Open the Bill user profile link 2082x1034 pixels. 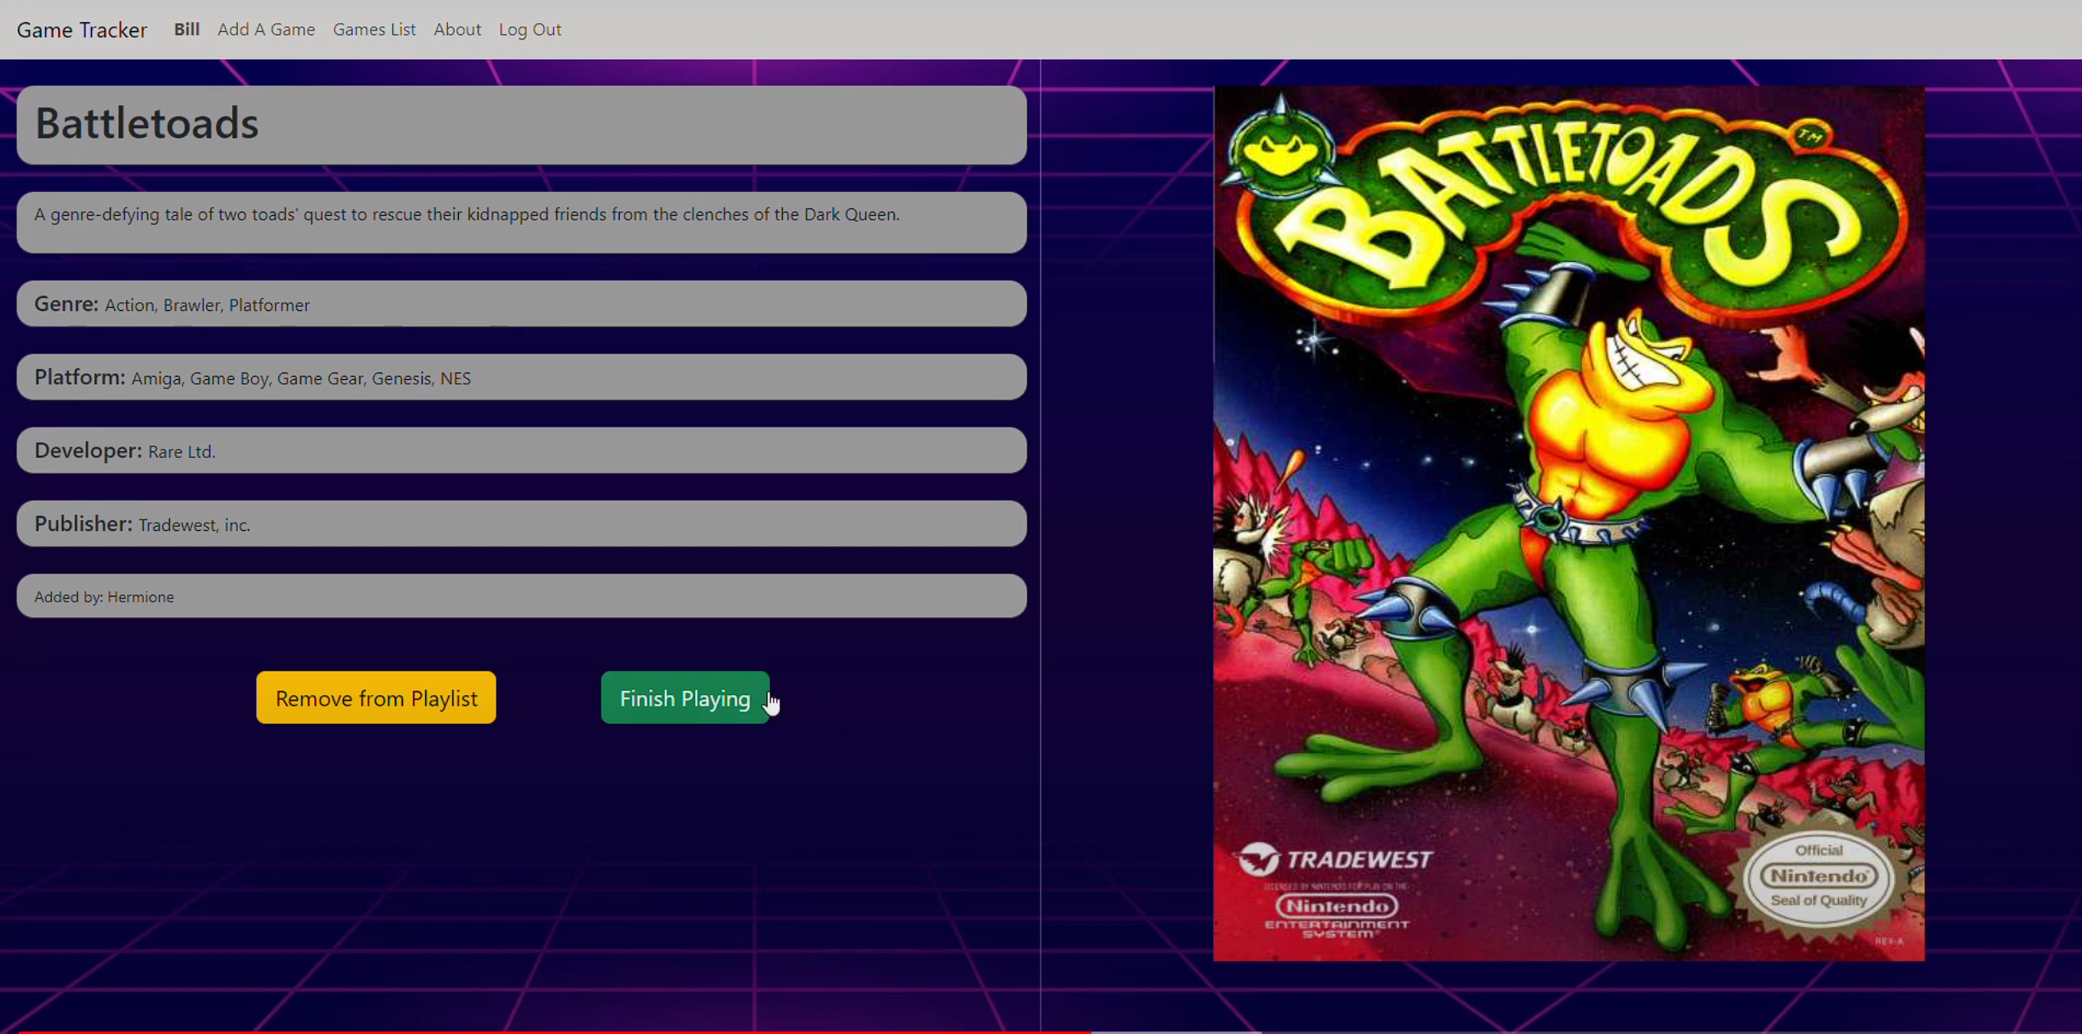(186, 30)
